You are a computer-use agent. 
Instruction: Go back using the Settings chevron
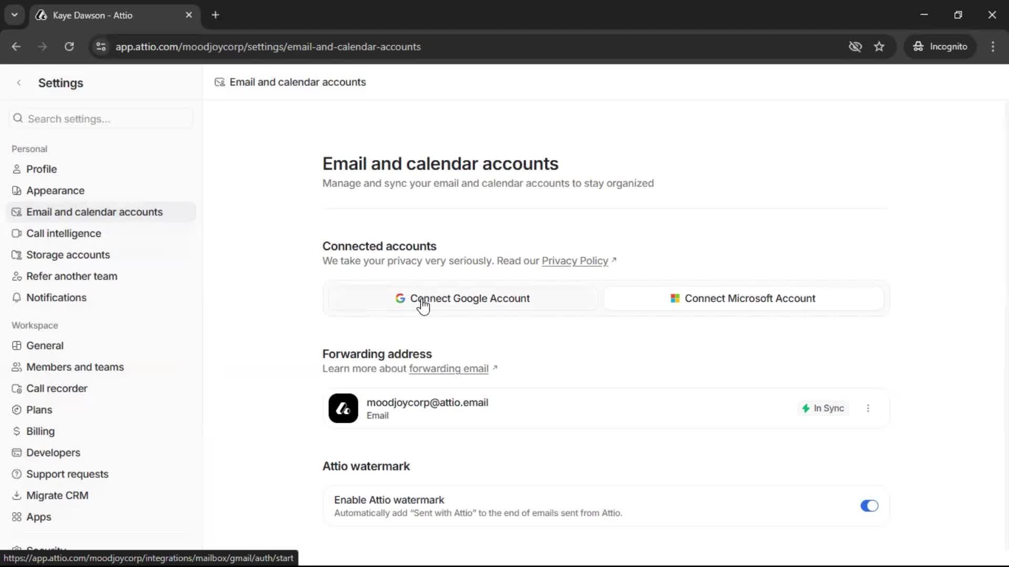[19, 83]
